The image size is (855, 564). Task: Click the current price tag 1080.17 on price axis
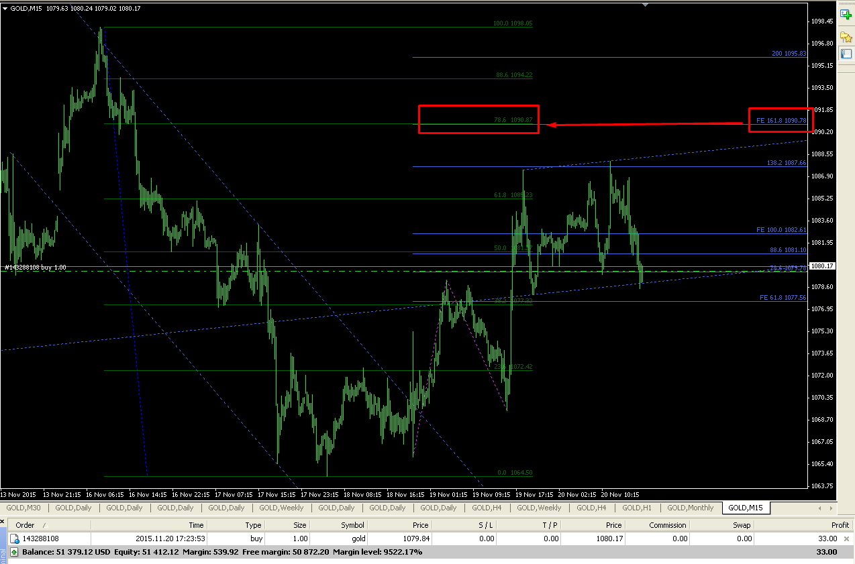[822, 266]
